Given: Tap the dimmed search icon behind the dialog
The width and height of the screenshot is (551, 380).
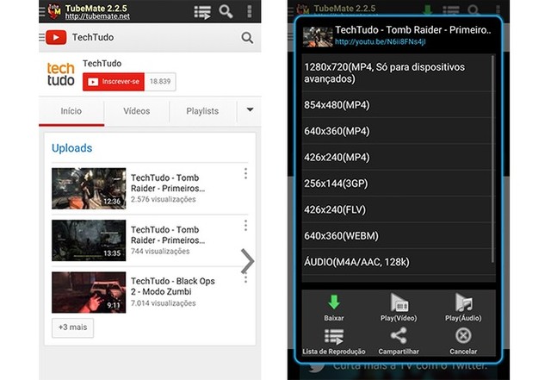Looking at the screenshot, I should coord(474,9).
